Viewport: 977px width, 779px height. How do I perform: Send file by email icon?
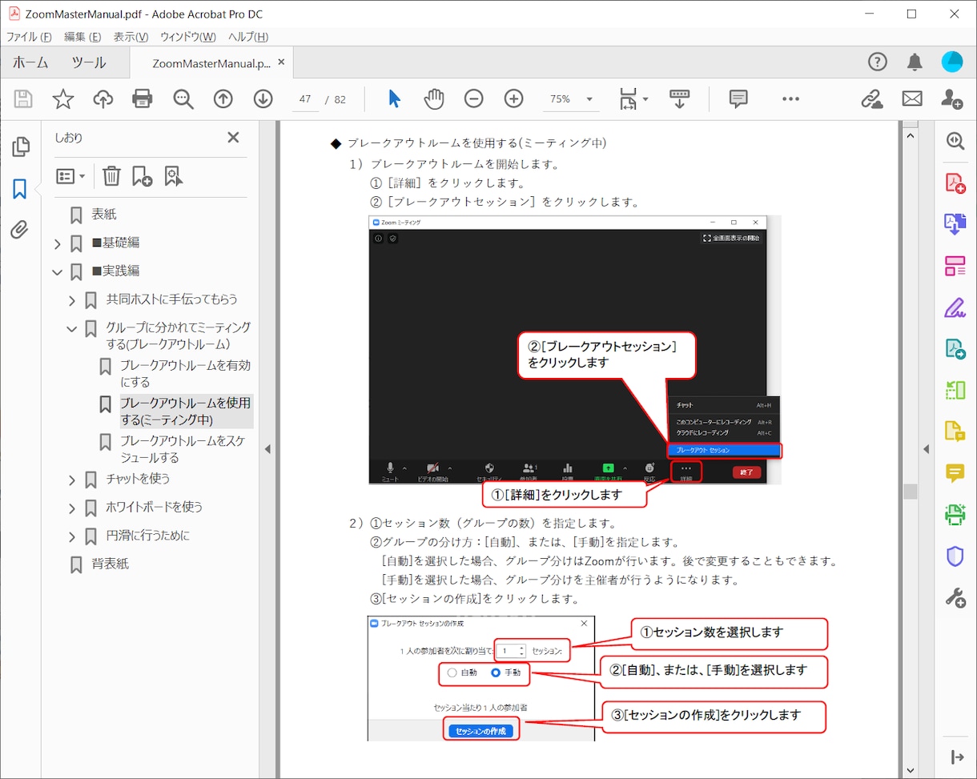912,98
